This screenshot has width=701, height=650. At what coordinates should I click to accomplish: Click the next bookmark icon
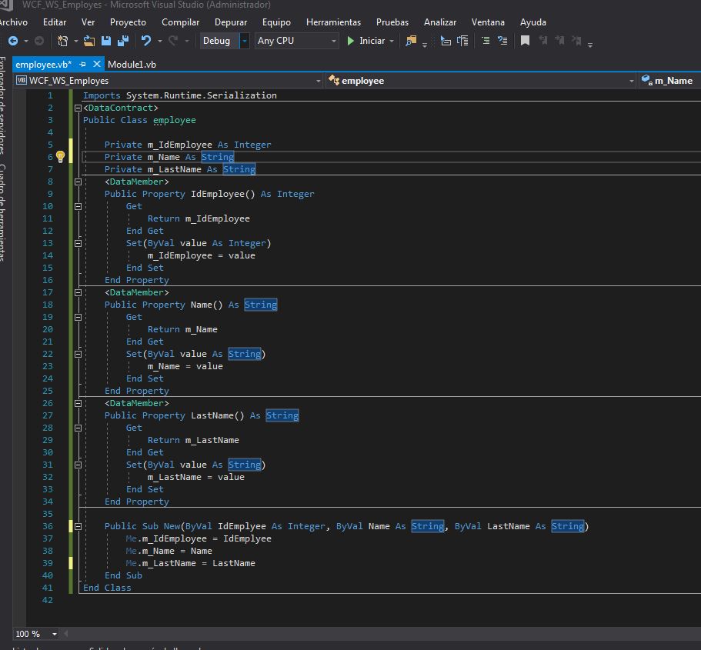559,41
